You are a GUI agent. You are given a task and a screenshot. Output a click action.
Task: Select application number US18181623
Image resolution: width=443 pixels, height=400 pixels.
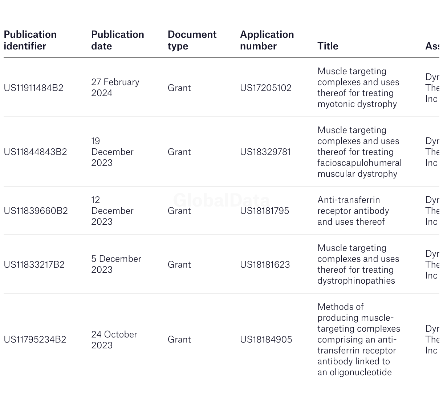click(265, 265)
